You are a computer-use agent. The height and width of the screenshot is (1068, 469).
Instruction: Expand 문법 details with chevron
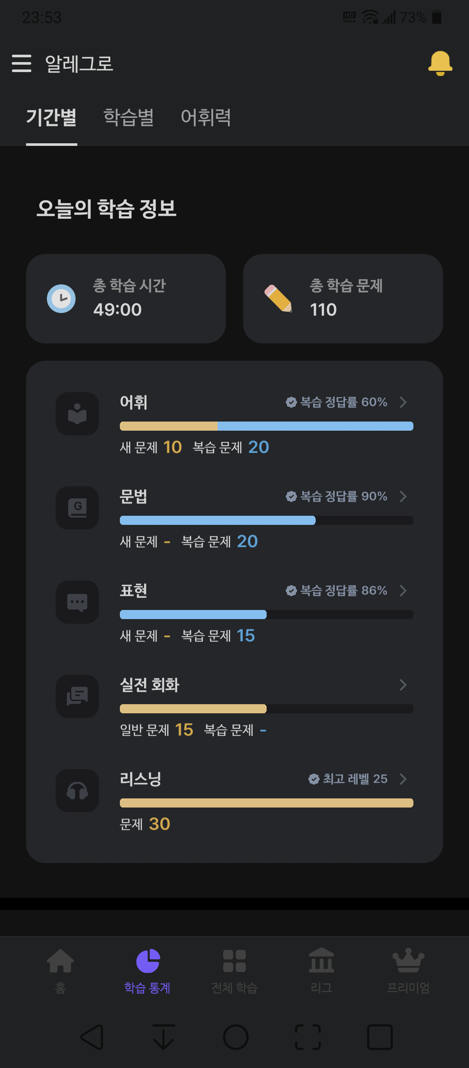(x=403, y=496)
